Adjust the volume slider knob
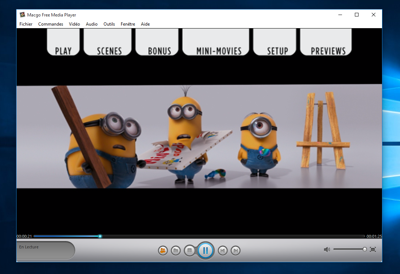Image resolution: width=400 pixels, height=274 pixels. click(364, 249)
